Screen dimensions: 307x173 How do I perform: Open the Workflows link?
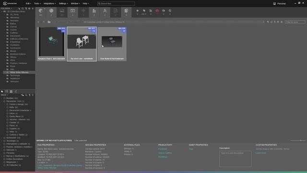click(x=163, y=157)
